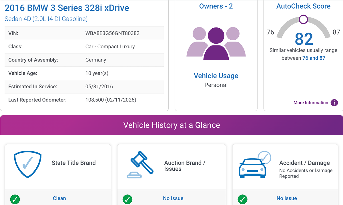Click the 'Last Reported Odometer:' label
Viewport: 343px width, 205px height.
click(x=37, y=100)
